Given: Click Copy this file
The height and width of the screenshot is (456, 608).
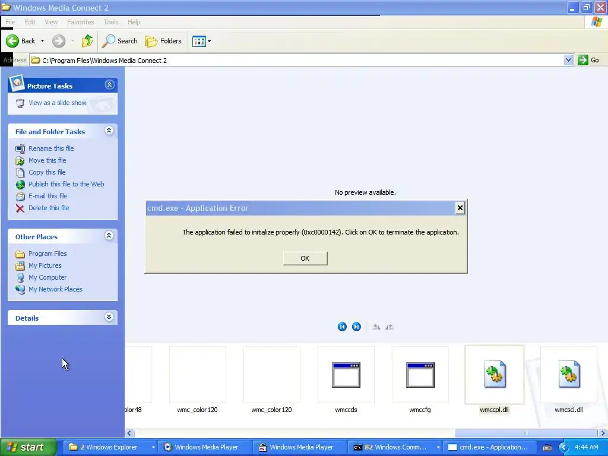Looking at the screenshot, I should [x=47, y=172].
